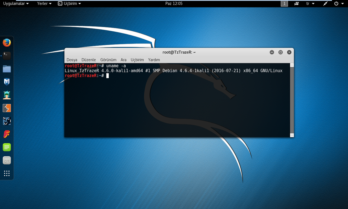
Task: Open the Yardım menu in terminal
Action: click(154, 60)
